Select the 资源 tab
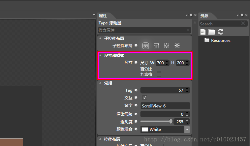Image resolution: width=250 pixels, height=146 pixels. pyautogui.click(x=204, y=15)
